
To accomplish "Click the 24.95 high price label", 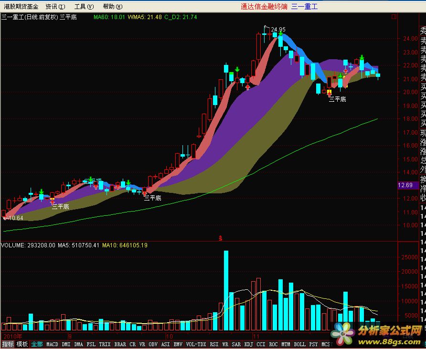I will click(x=278, y=29).
